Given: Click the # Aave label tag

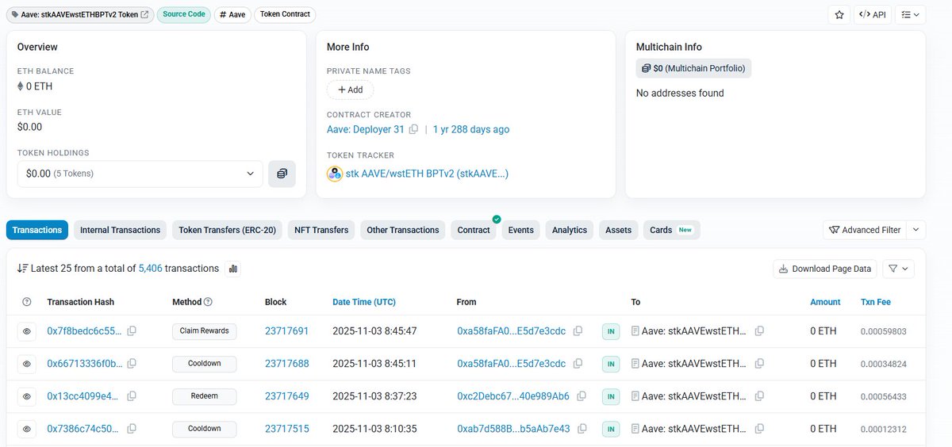Looking at the screenshot, I should point(232,14).
